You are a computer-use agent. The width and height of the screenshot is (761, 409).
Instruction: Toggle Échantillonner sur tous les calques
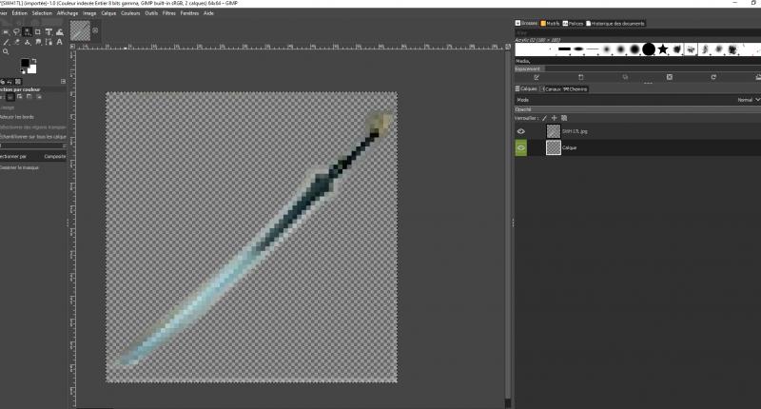(x=32, y=137)
